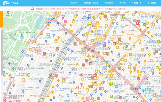Open green marker above EYS音楽教室 銀座スタジオ
This screenshot has width=161, height=102.
[124, 17]
